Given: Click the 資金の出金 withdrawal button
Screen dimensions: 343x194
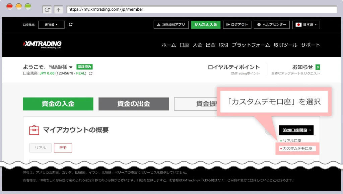Looking at the screenshot, I should click(134, 104).
